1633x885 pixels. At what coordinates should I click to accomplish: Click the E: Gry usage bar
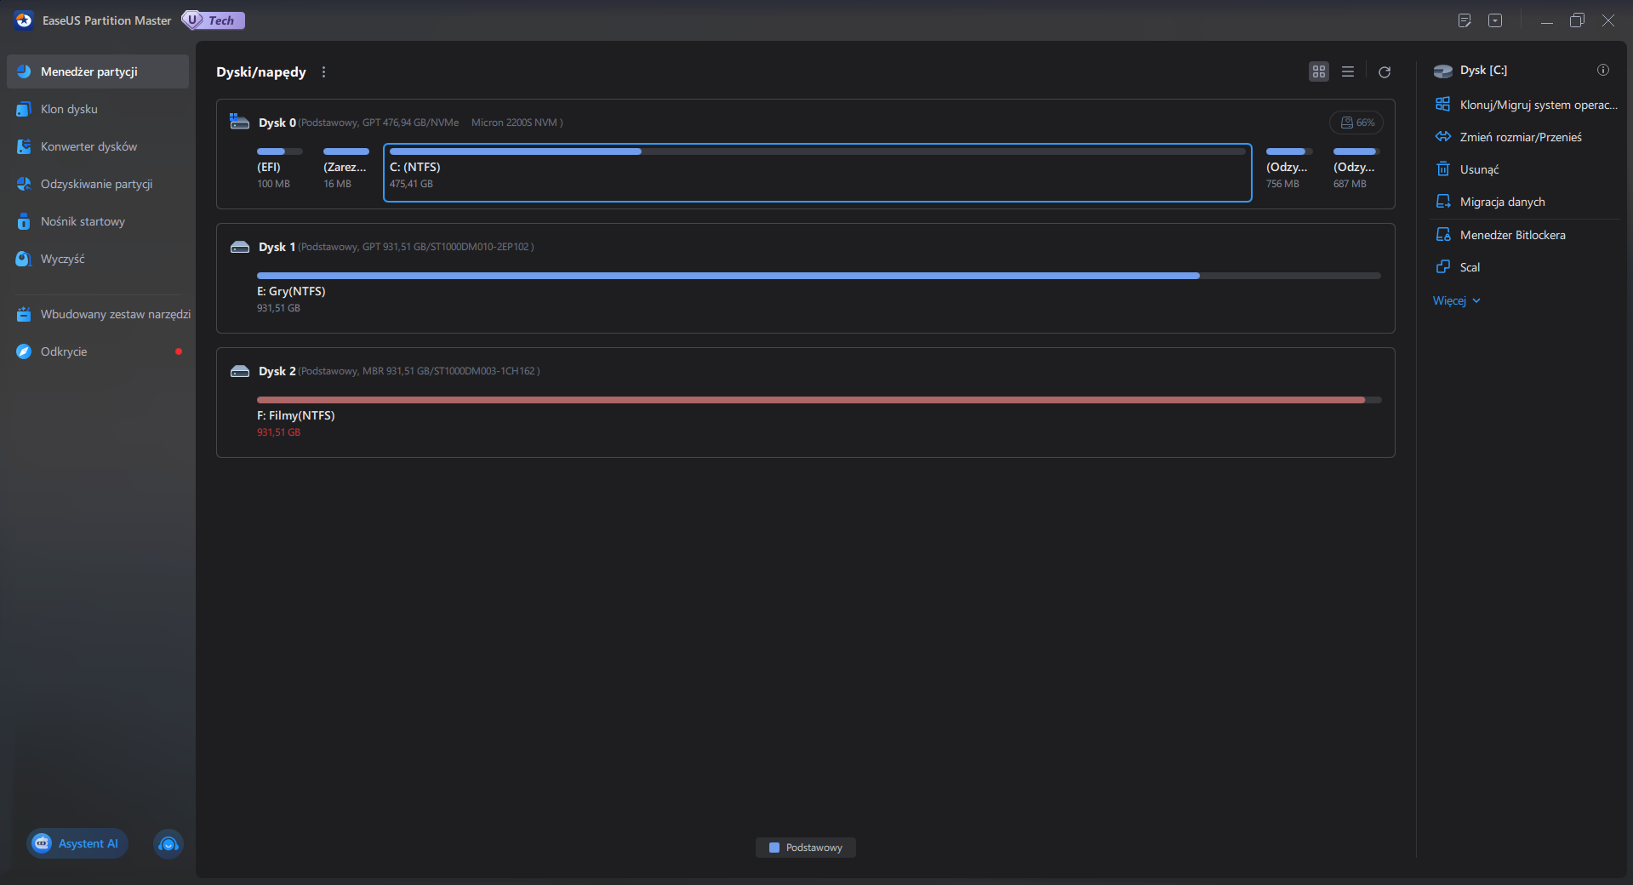point(819,276)
